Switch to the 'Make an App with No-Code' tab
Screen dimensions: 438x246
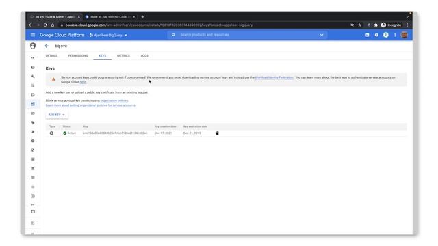tap(108, 17)
